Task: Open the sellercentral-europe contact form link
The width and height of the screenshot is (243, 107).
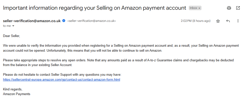Action: click(61, 80)
